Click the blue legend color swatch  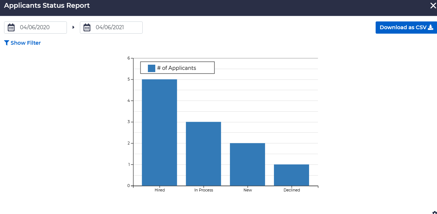click(x=151, y=68)
